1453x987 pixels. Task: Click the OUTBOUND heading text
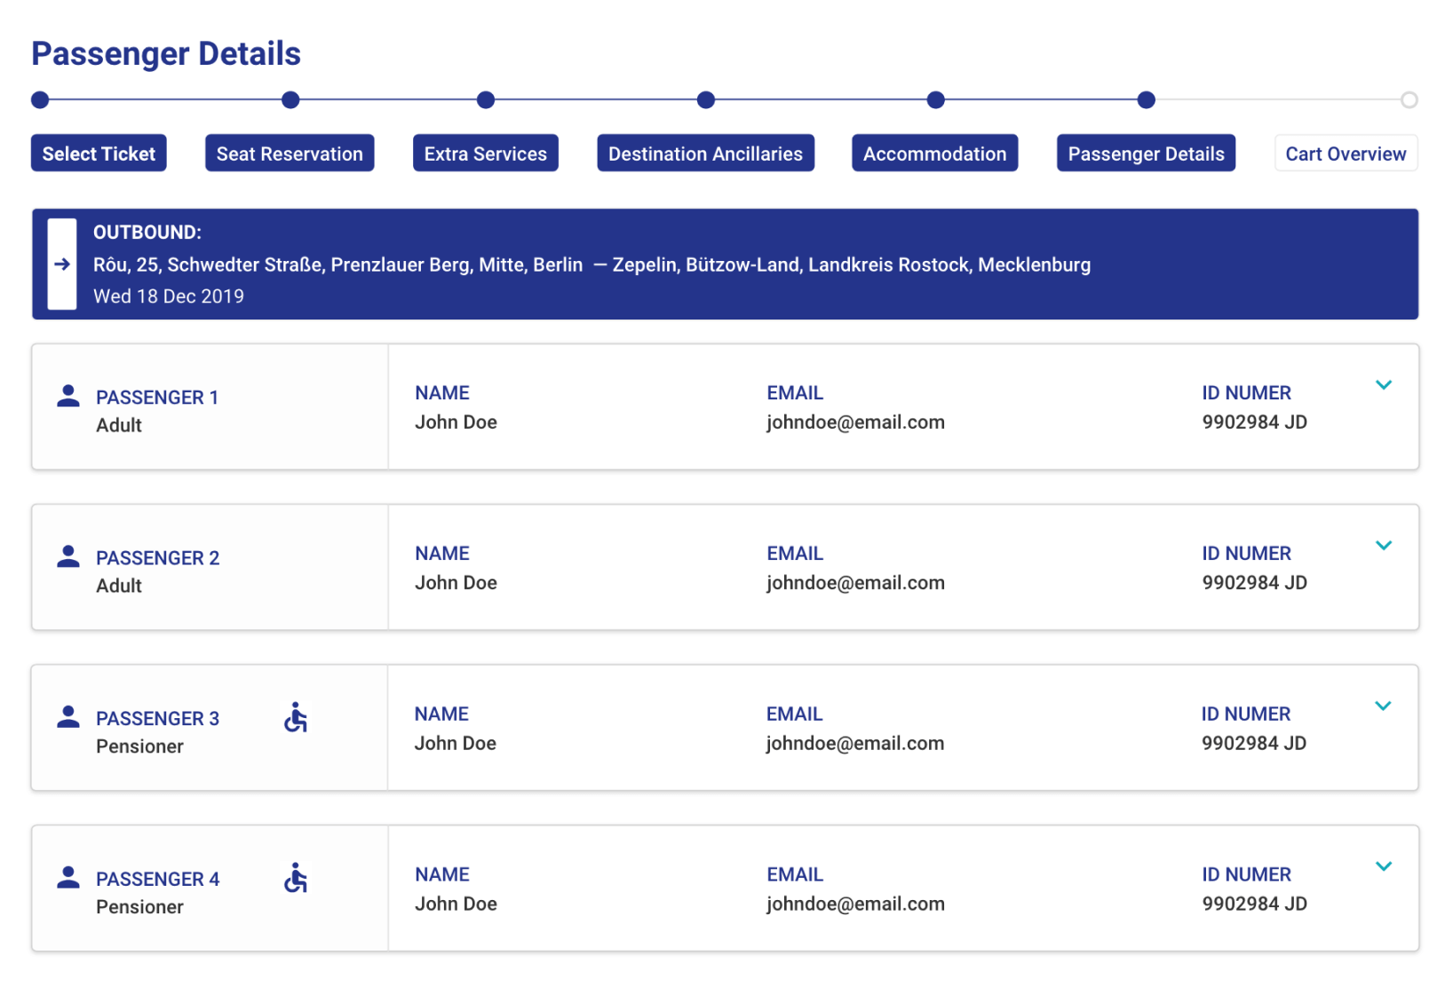coord(147,233)
